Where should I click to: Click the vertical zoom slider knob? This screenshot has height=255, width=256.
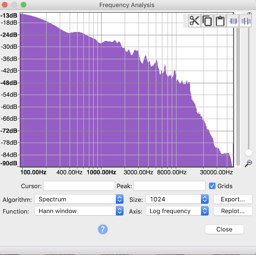249,153
